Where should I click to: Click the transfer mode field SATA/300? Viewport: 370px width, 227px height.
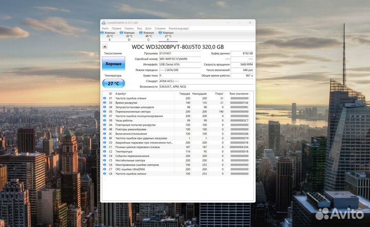(x=180, y=70)
